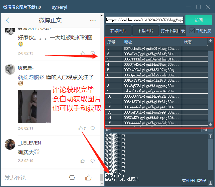Screen dimensions: 215x187
Task: Click 打开下载目录 button
Action: point(173,31)
